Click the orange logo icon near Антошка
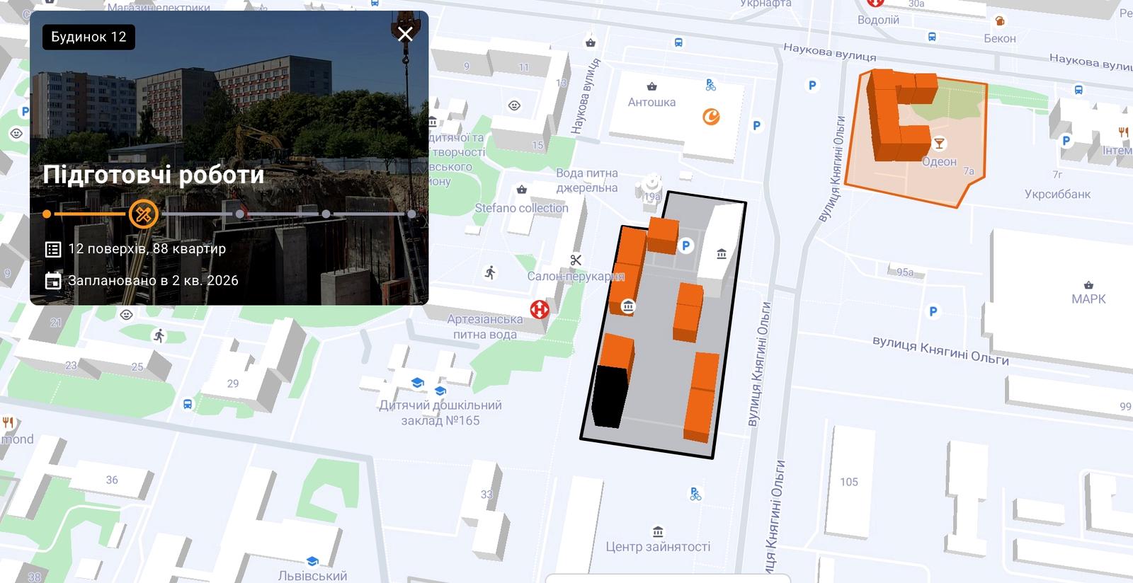The width and height of the screenshot is (1133, 583). [711, 117]
